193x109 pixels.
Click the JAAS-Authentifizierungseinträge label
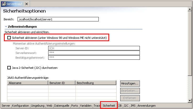click(28, 78)
